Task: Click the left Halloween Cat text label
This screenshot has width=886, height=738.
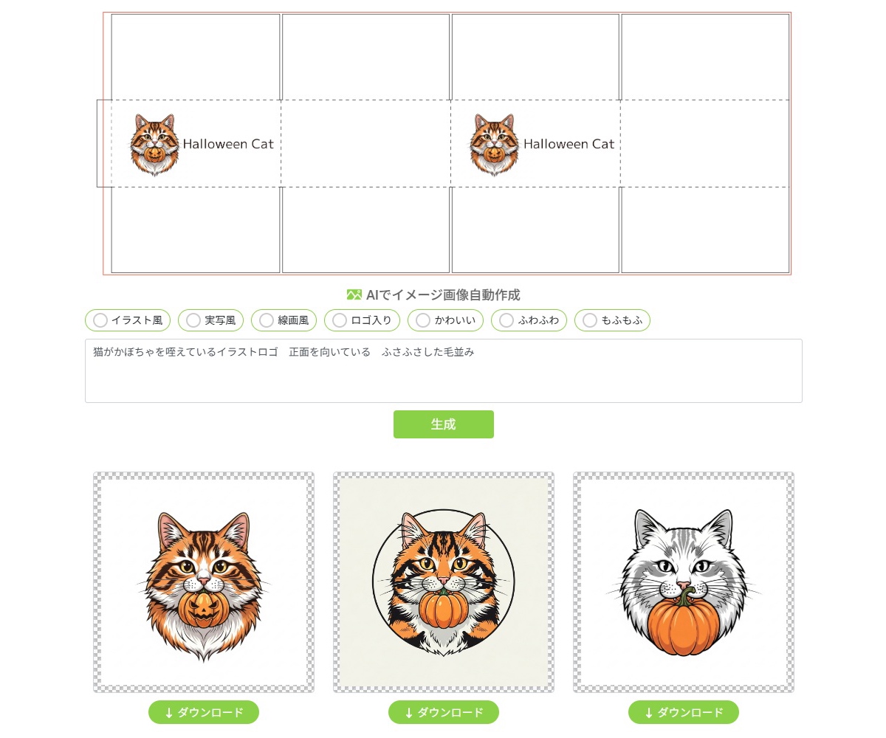Action: (228, 144)
